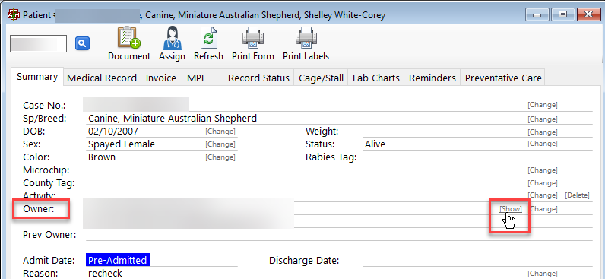Click the blue magnifier search icon

(82, 43)
